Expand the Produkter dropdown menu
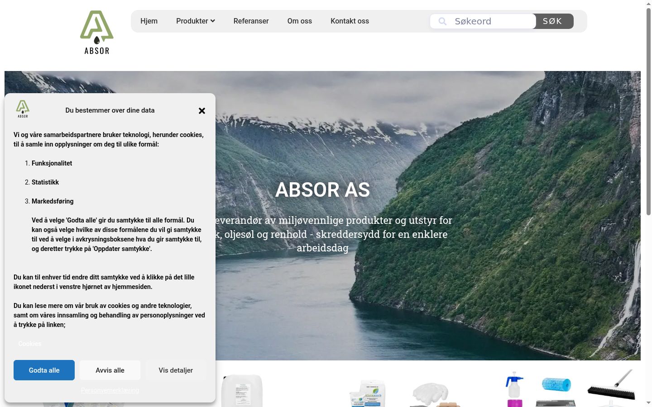This screenshot has width=652, height=407. click(196, 21)
